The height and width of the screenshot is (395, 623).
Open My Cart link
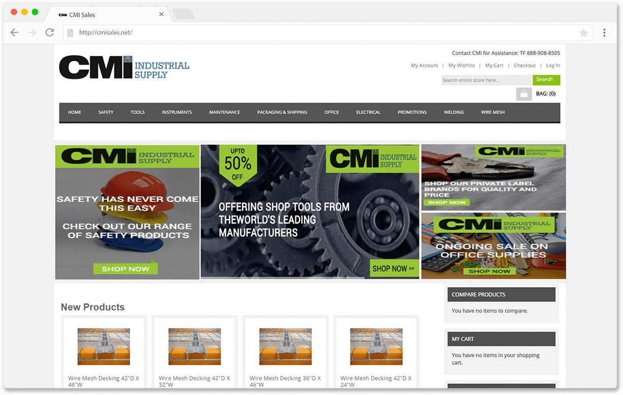tap(494, 65)
